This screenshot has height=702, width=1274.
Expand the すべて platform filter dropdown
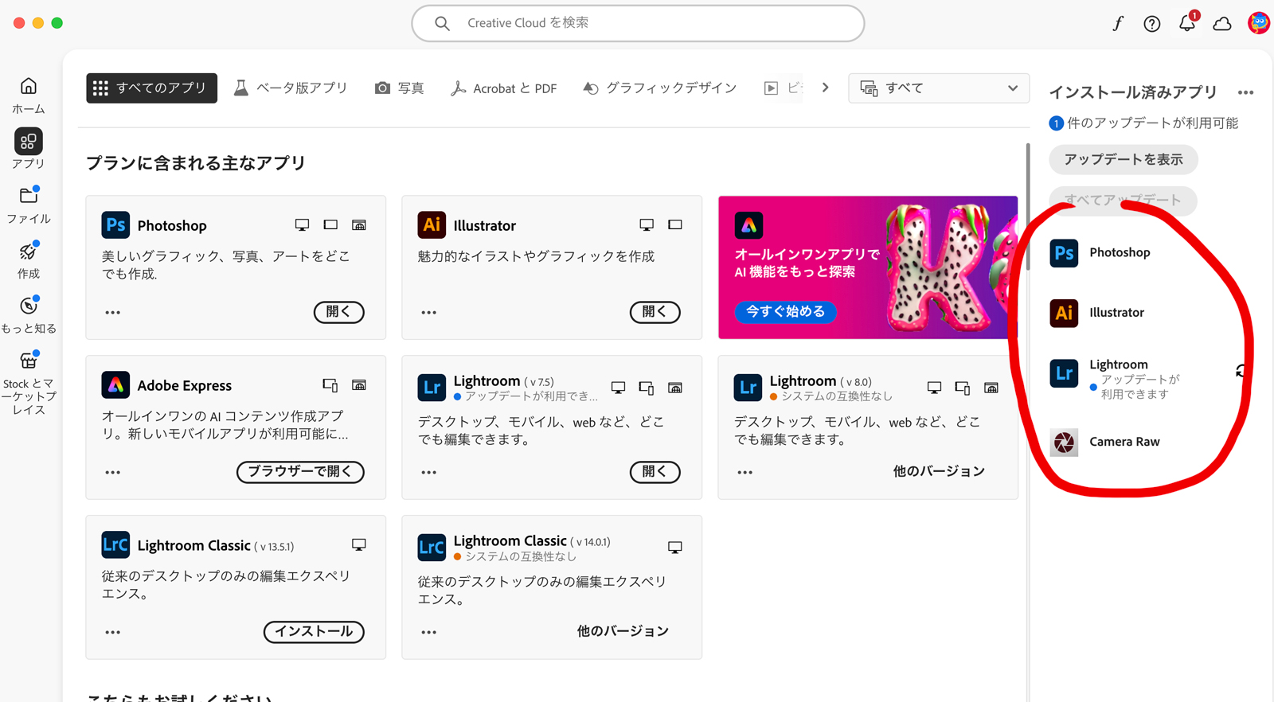(x=939, y=88)
